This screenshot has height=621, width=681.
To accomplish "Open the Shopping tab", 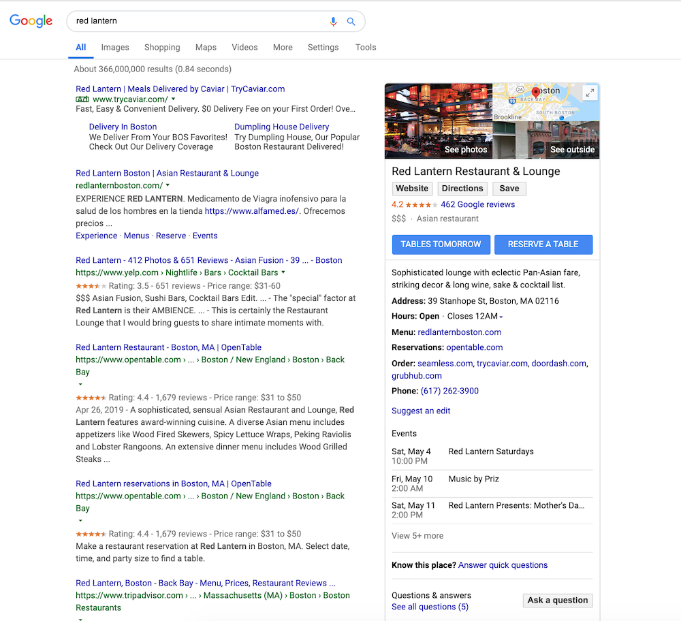I will 162,48.
